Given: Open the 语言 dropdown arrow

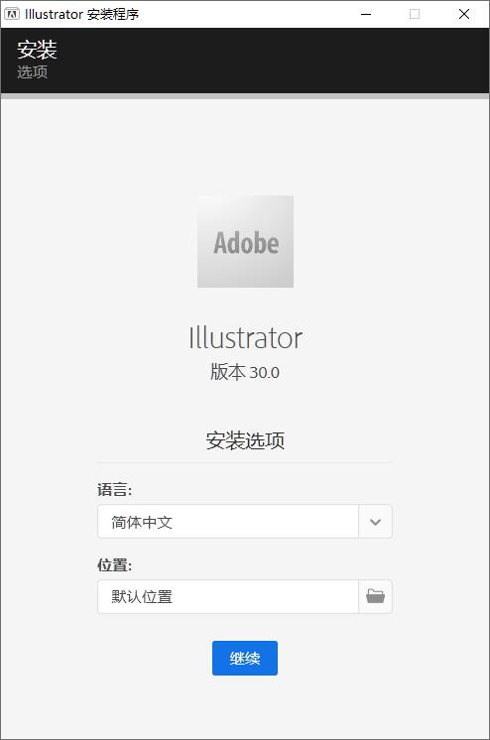Looking at the screenshot, I should [375, 522].
